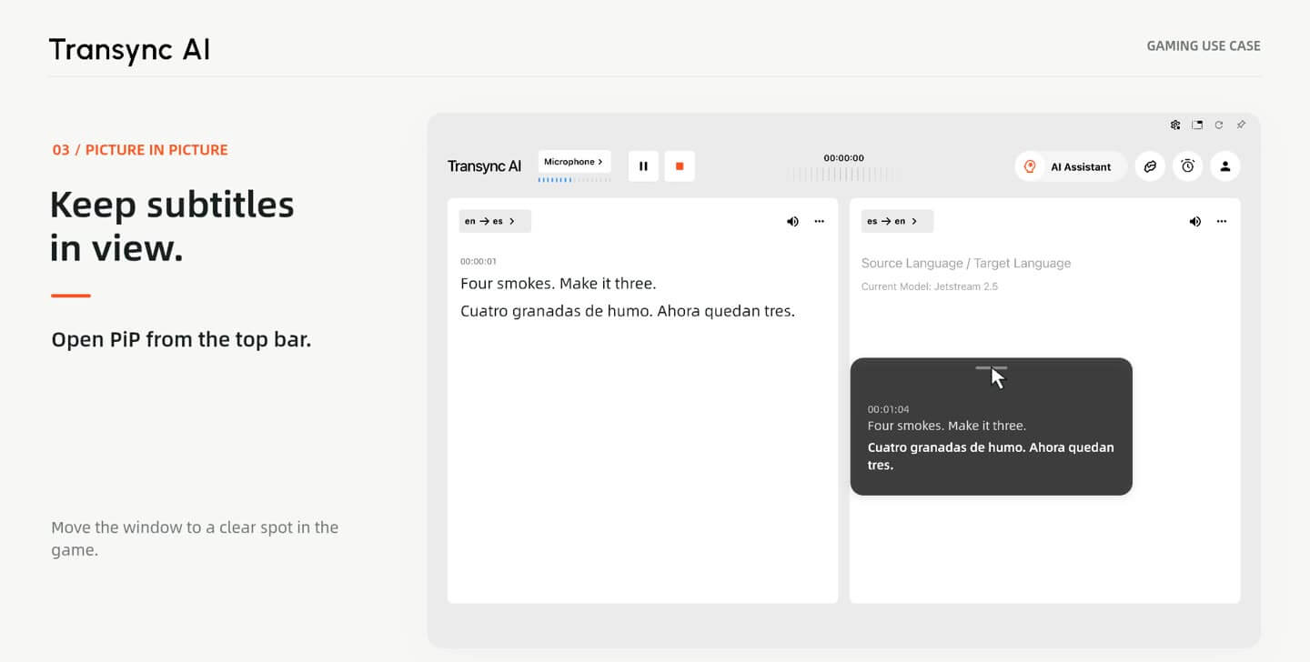Click the "Keep subtitles in view." heading
1310x662 pixels.
point(172,226)
